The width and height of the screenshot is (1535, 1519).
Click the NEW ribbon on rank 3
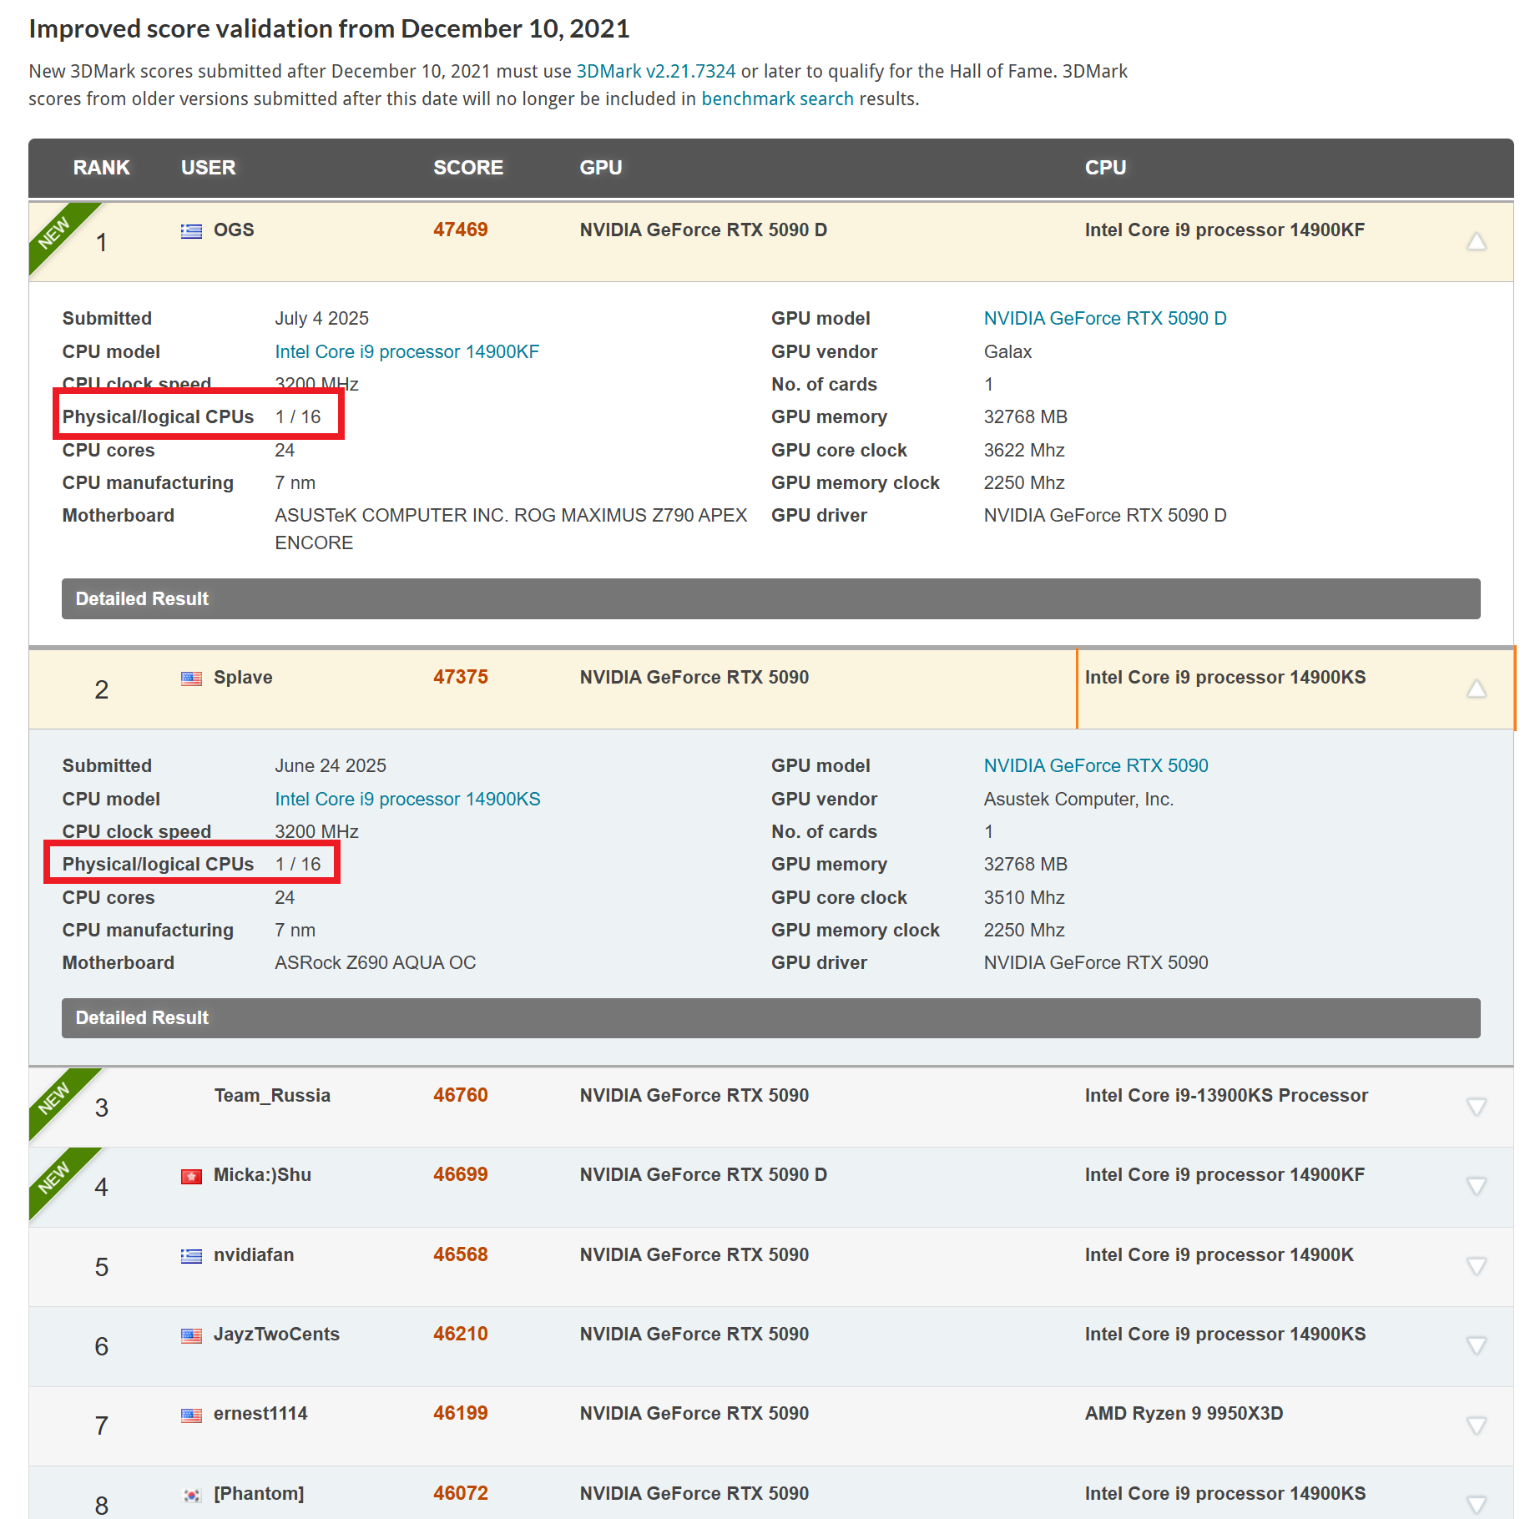[x=55, y=1097]
